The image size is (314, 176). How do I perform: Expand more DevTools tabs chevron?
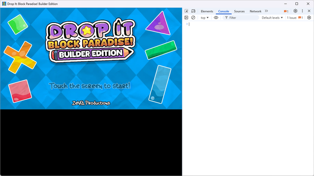[266, 11]
